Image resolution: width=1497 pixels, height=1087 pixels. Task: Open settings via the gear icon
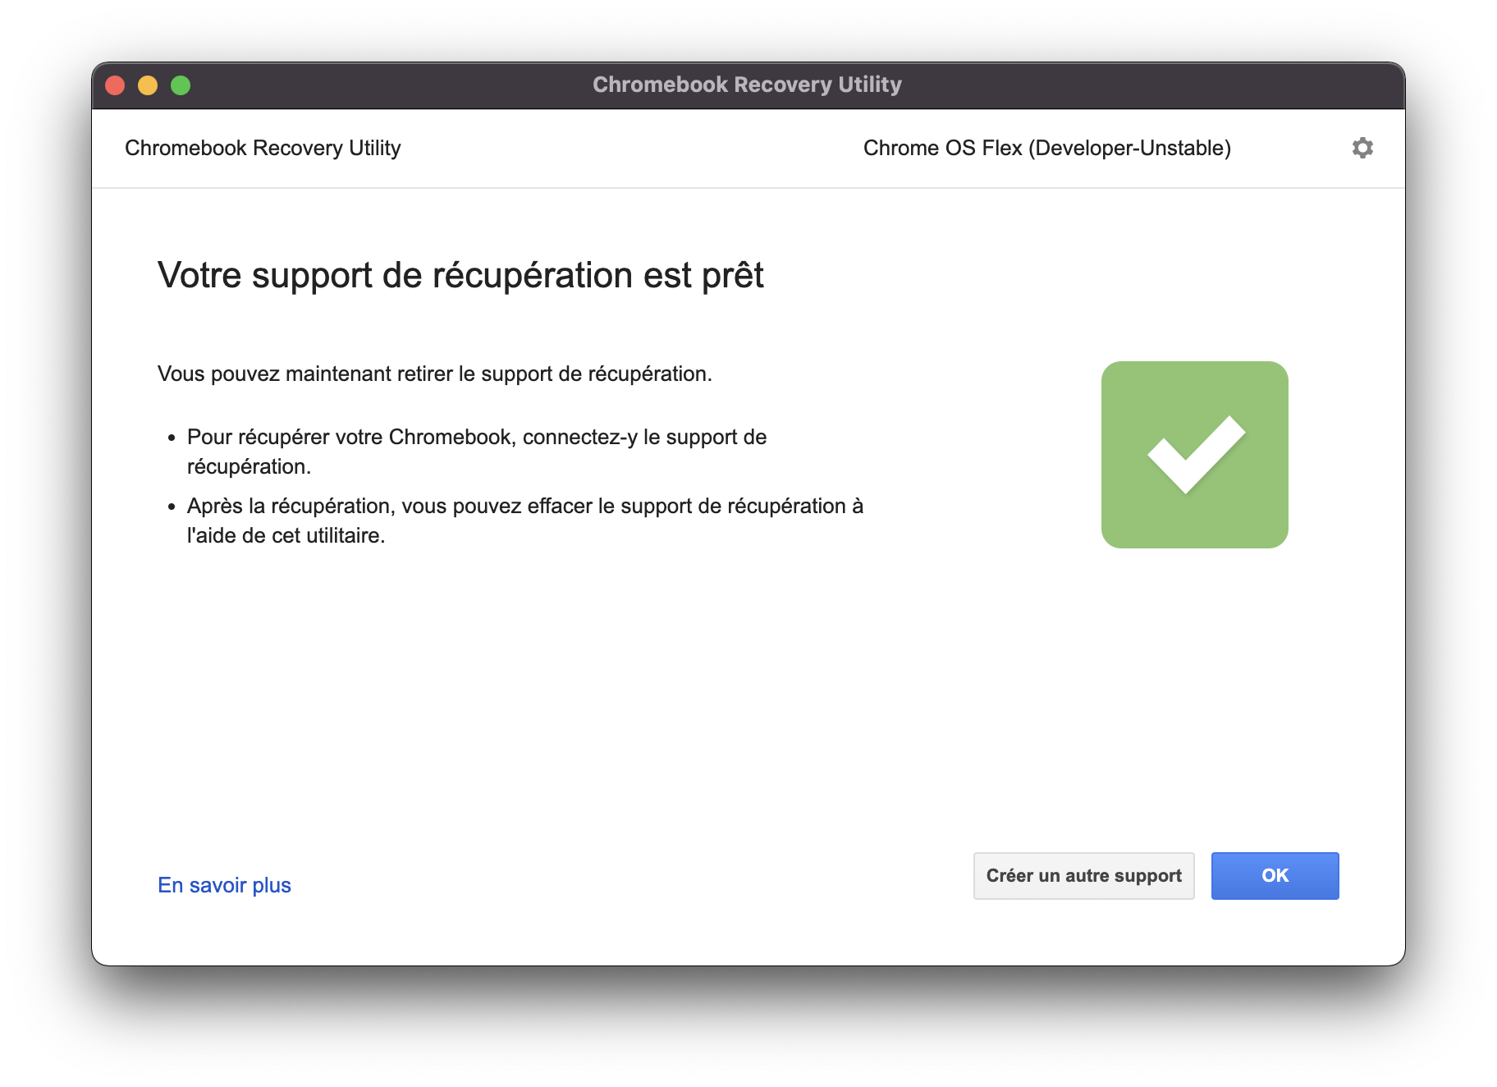coord(1362,148)
